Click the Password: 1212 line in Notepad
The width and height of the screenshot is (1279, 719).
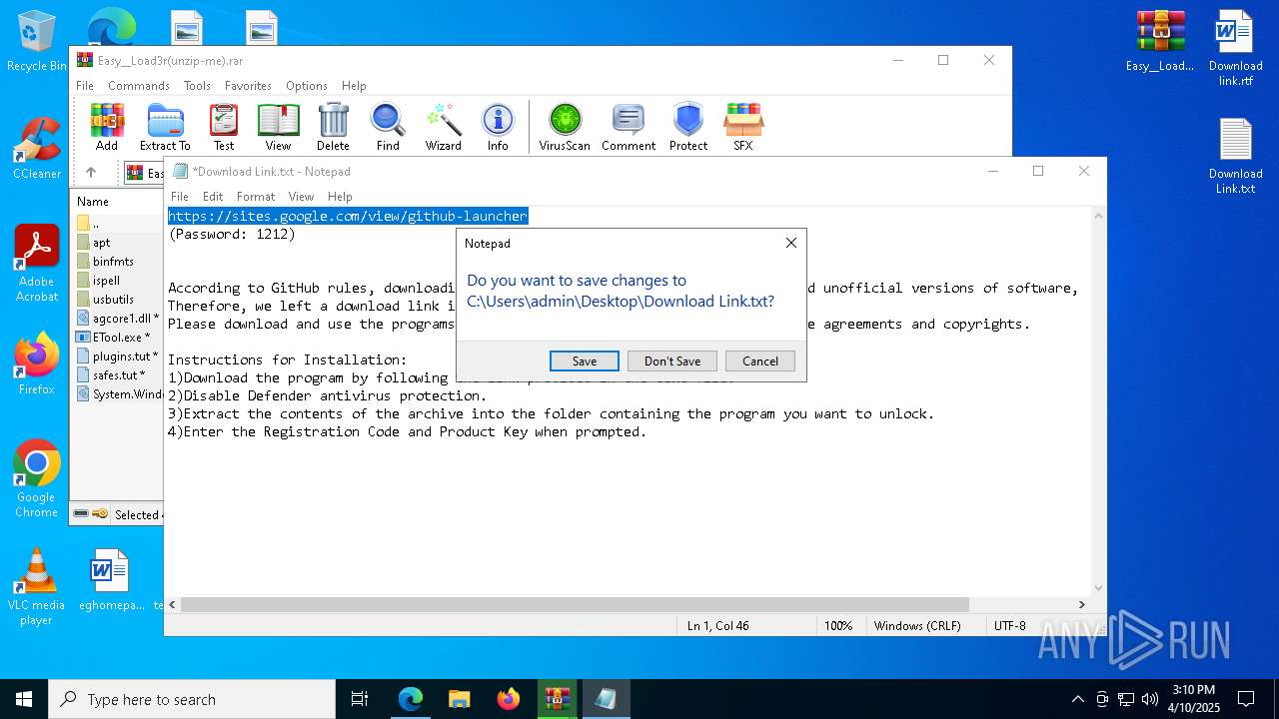tap(232, 234)
